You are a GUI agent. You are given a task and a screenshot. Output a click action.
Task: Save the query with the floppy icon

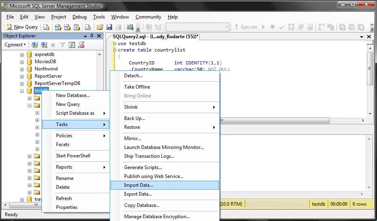pyautogui.click(x=109, y=27)
